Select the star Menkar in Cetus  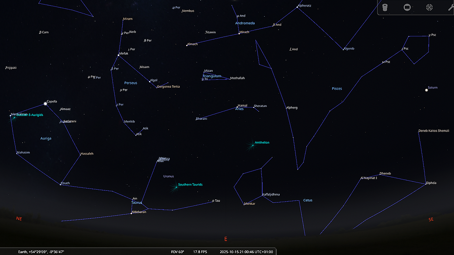pyautogui.click(x=244, y=204)
